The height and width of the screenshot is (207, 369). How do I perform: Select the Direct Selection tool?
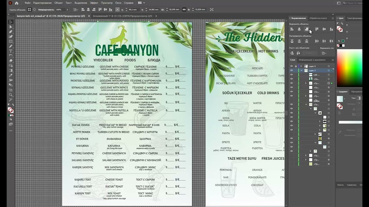pyautogui.click(x=11, y=27)
